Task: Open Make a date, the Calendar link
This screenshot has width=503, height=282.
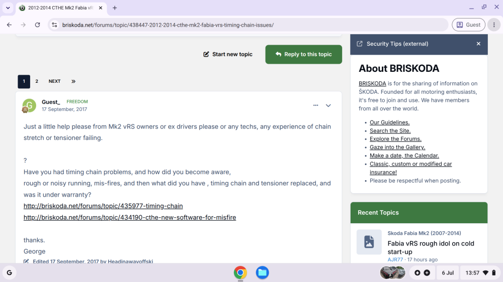Action: pyautogui.click(x=404, y=156)
